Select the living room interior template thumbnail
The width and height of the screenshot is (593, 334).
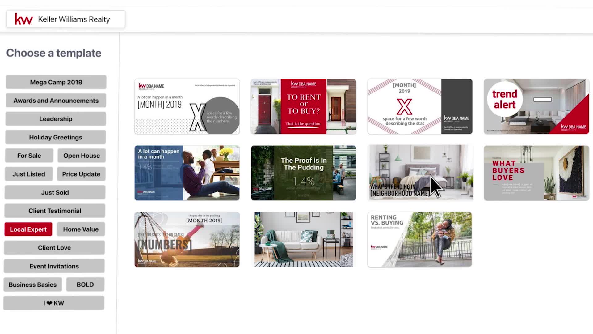(303, 239)
